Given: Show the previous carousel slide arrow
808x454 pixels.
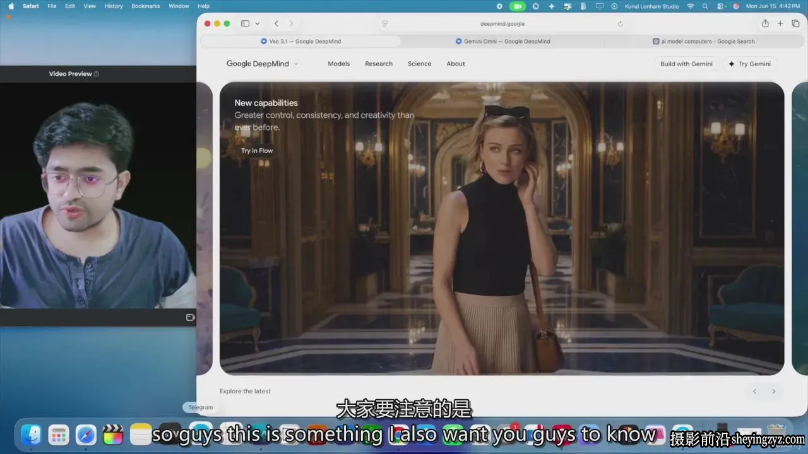Looking at the screenshot, I should pyautogui.click(x=754, y=392).
